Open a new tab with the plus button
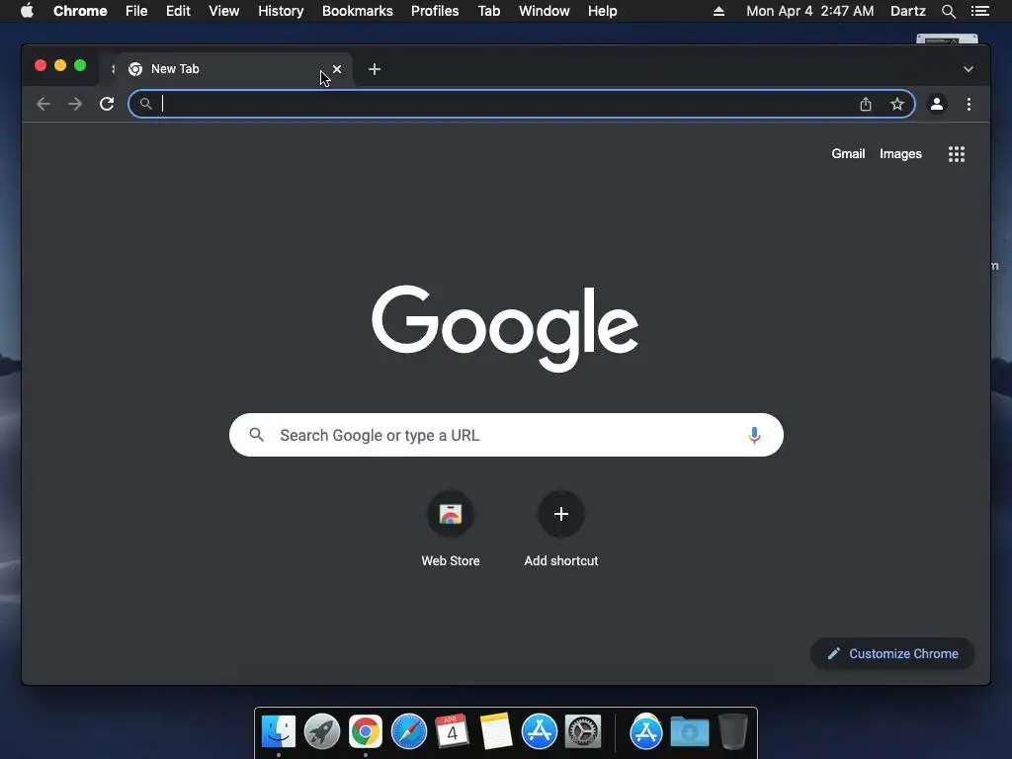Viewport: 1012px width, 759px height. click(x=375, y=69)
